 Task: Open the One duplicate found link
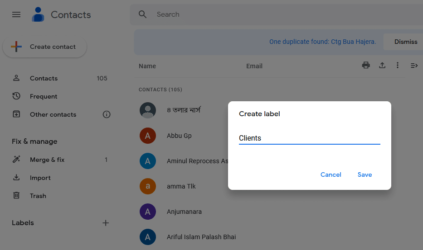[322, 42]
